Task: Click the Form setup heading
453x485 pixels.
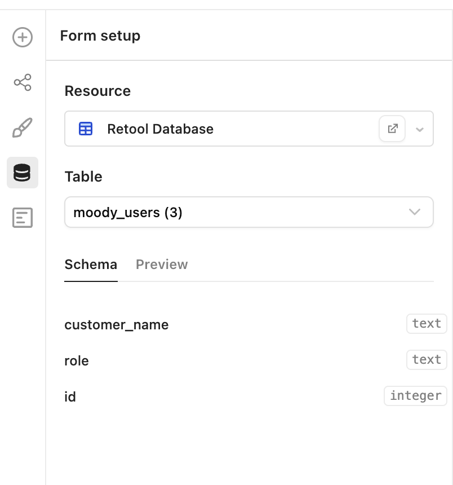Action: click(x=100, y=36)
